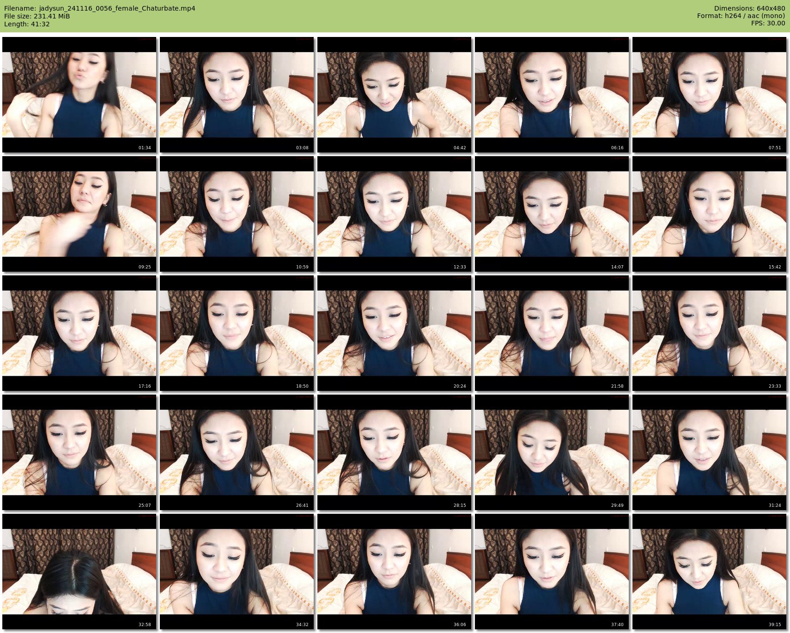Open the thumbnail frame stamped 15:42
Viewport: 790px width, 633px height.
coord(710,214)
